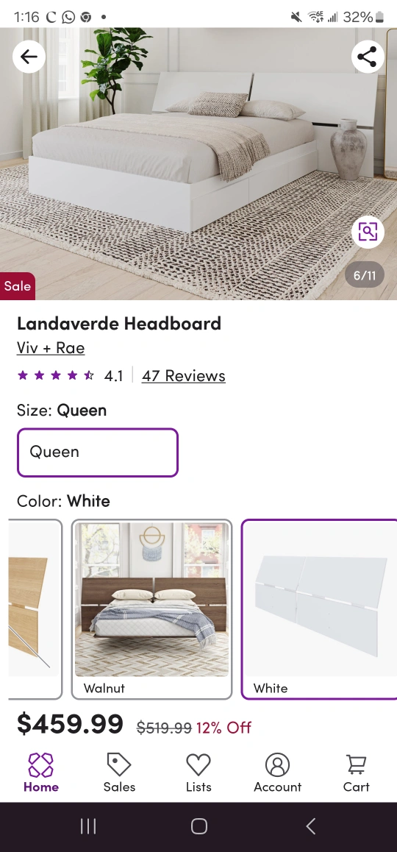Open the share icon
The height and width of the screenshot is (852, 397).
coord(368,57)
